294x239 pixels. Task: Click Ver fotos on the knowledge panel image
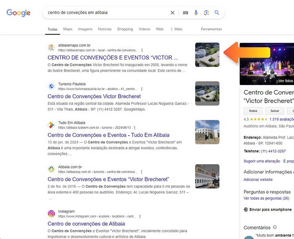click(286, 81)
